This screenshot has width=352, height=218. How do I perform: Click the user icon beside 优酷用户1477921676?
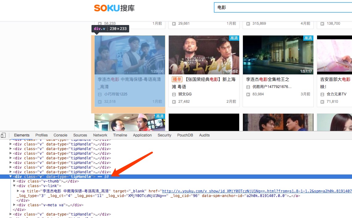[x=248, y=87]
